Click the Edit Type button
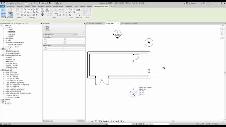Viewport: 226px width, 127px height. pos(81,35)
